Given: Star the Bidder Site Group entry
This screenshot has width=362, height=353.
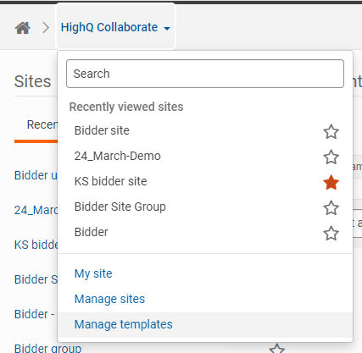Looking at the screenshot, I should click(331, 207).
